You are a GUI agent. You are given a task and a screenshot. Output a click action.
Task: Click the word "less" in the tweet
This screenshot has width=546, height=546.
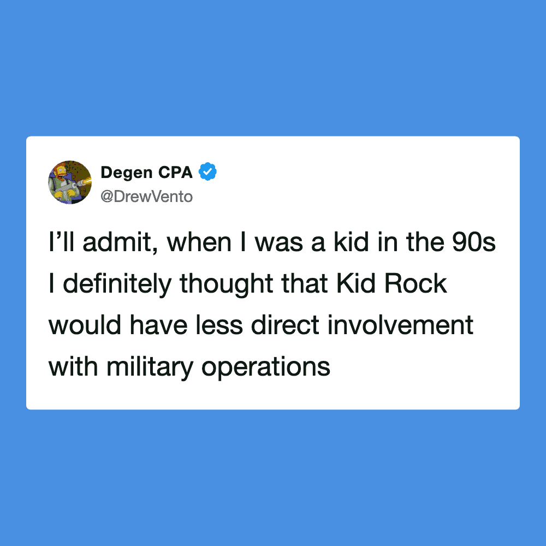click(224, 325)
